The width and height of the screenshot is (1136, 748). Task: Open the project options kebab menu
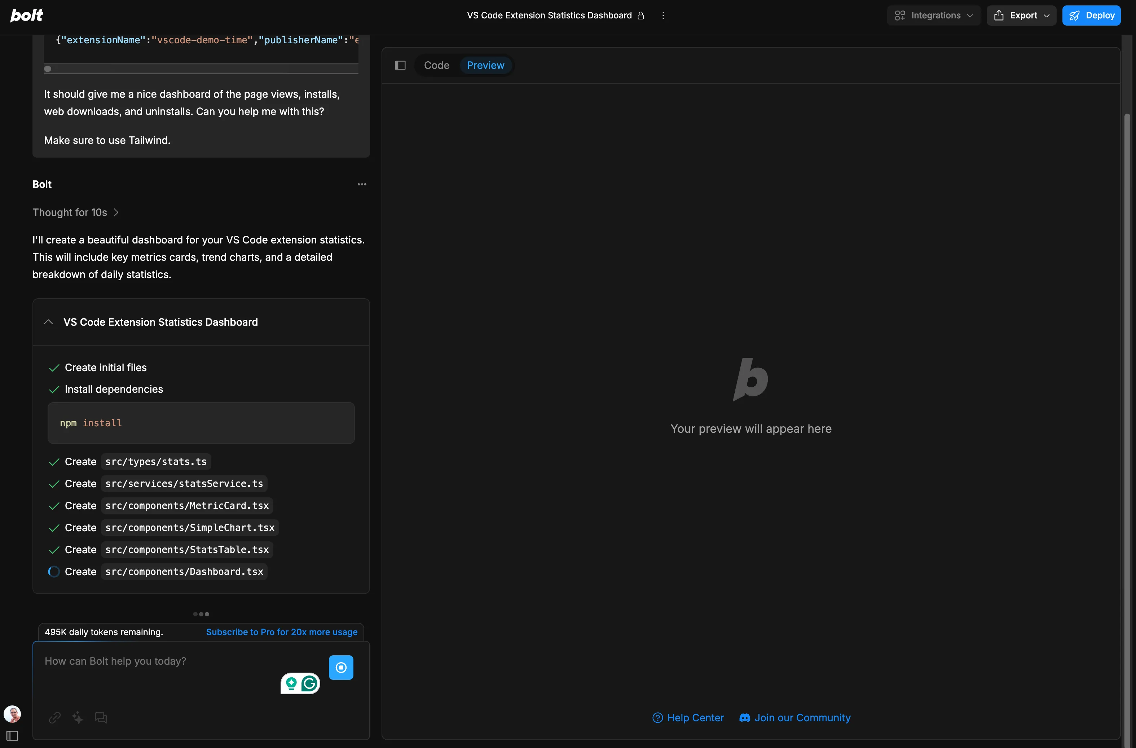click(x=663, y=16)
